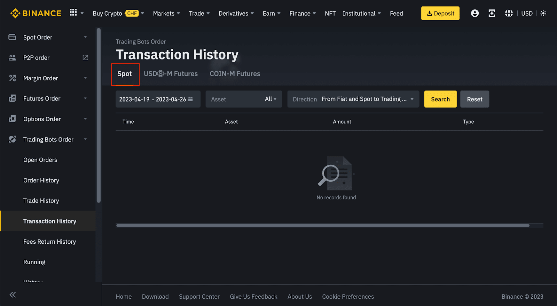557x306 pixels.
Task: Expand the Options Order section
Action: [85, 119]
